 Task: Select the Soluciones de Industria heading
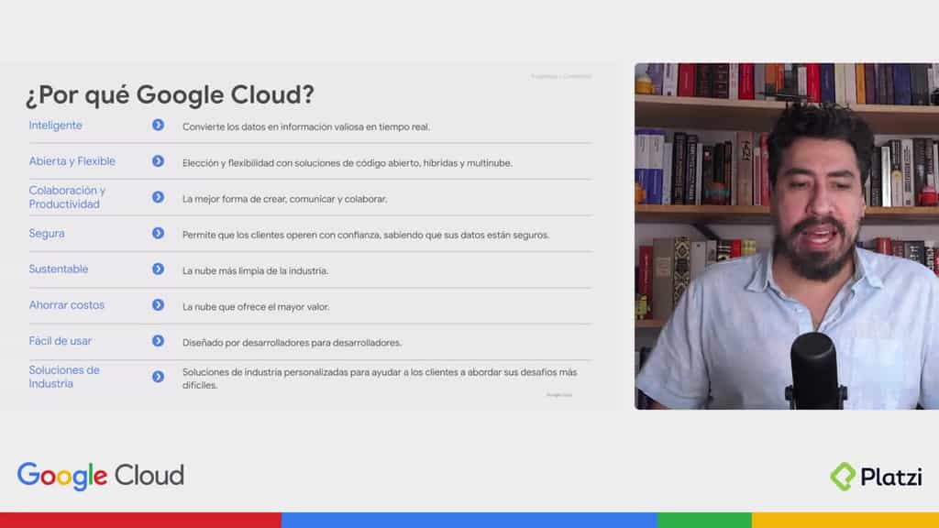point(64,377)
